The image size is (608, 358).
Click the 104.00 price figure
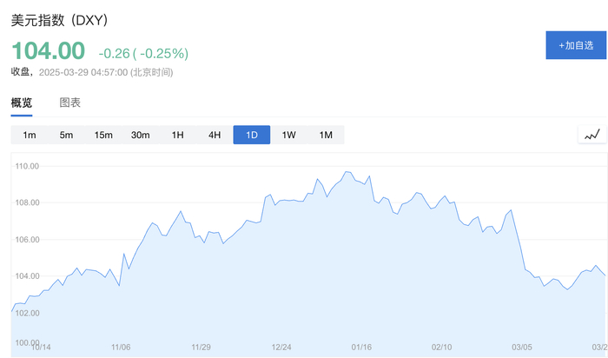coord(48,50)
